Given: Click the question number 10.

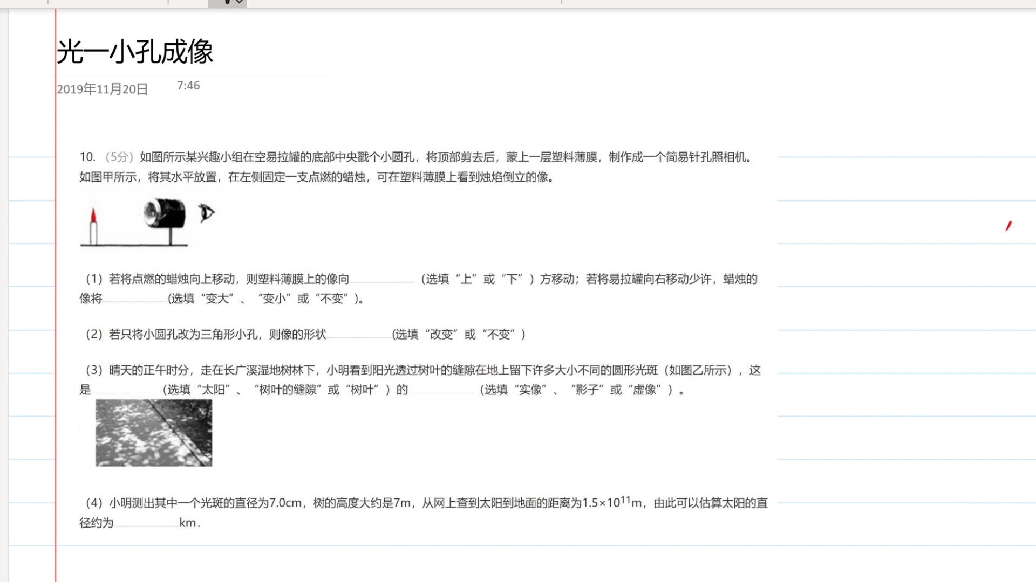Looking at the screenshot, I should [x=87, y=157].
